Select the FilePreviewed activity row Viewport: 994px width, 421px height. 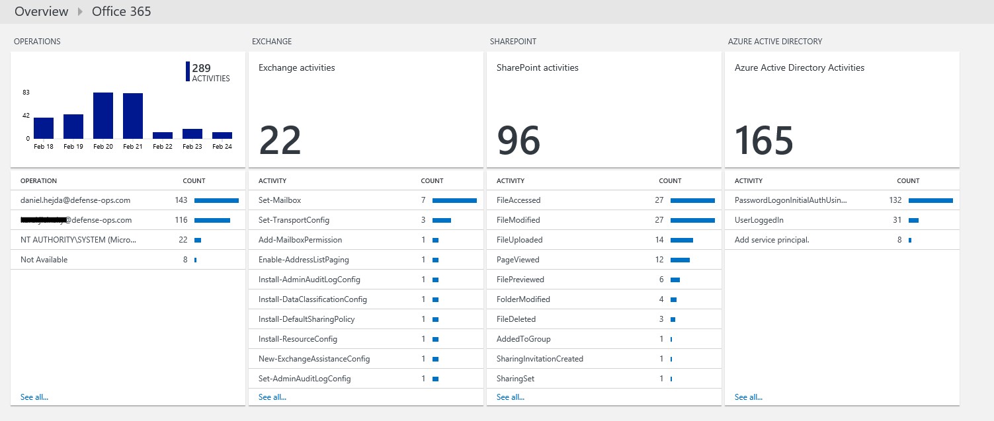[604, 280]
